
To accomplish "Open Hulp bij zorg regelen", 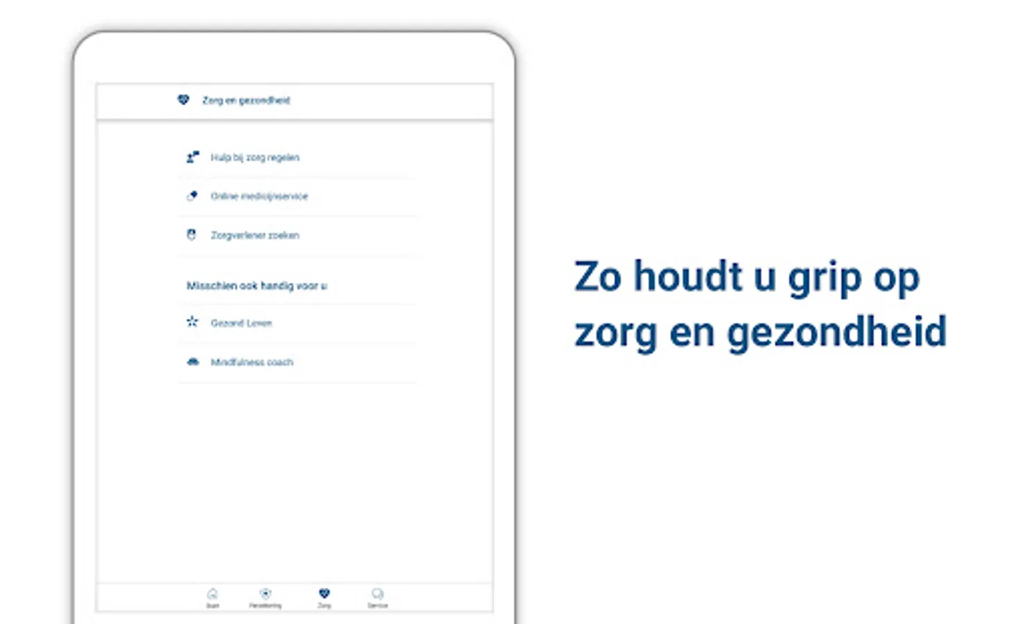I will click(x=297, y=158).
